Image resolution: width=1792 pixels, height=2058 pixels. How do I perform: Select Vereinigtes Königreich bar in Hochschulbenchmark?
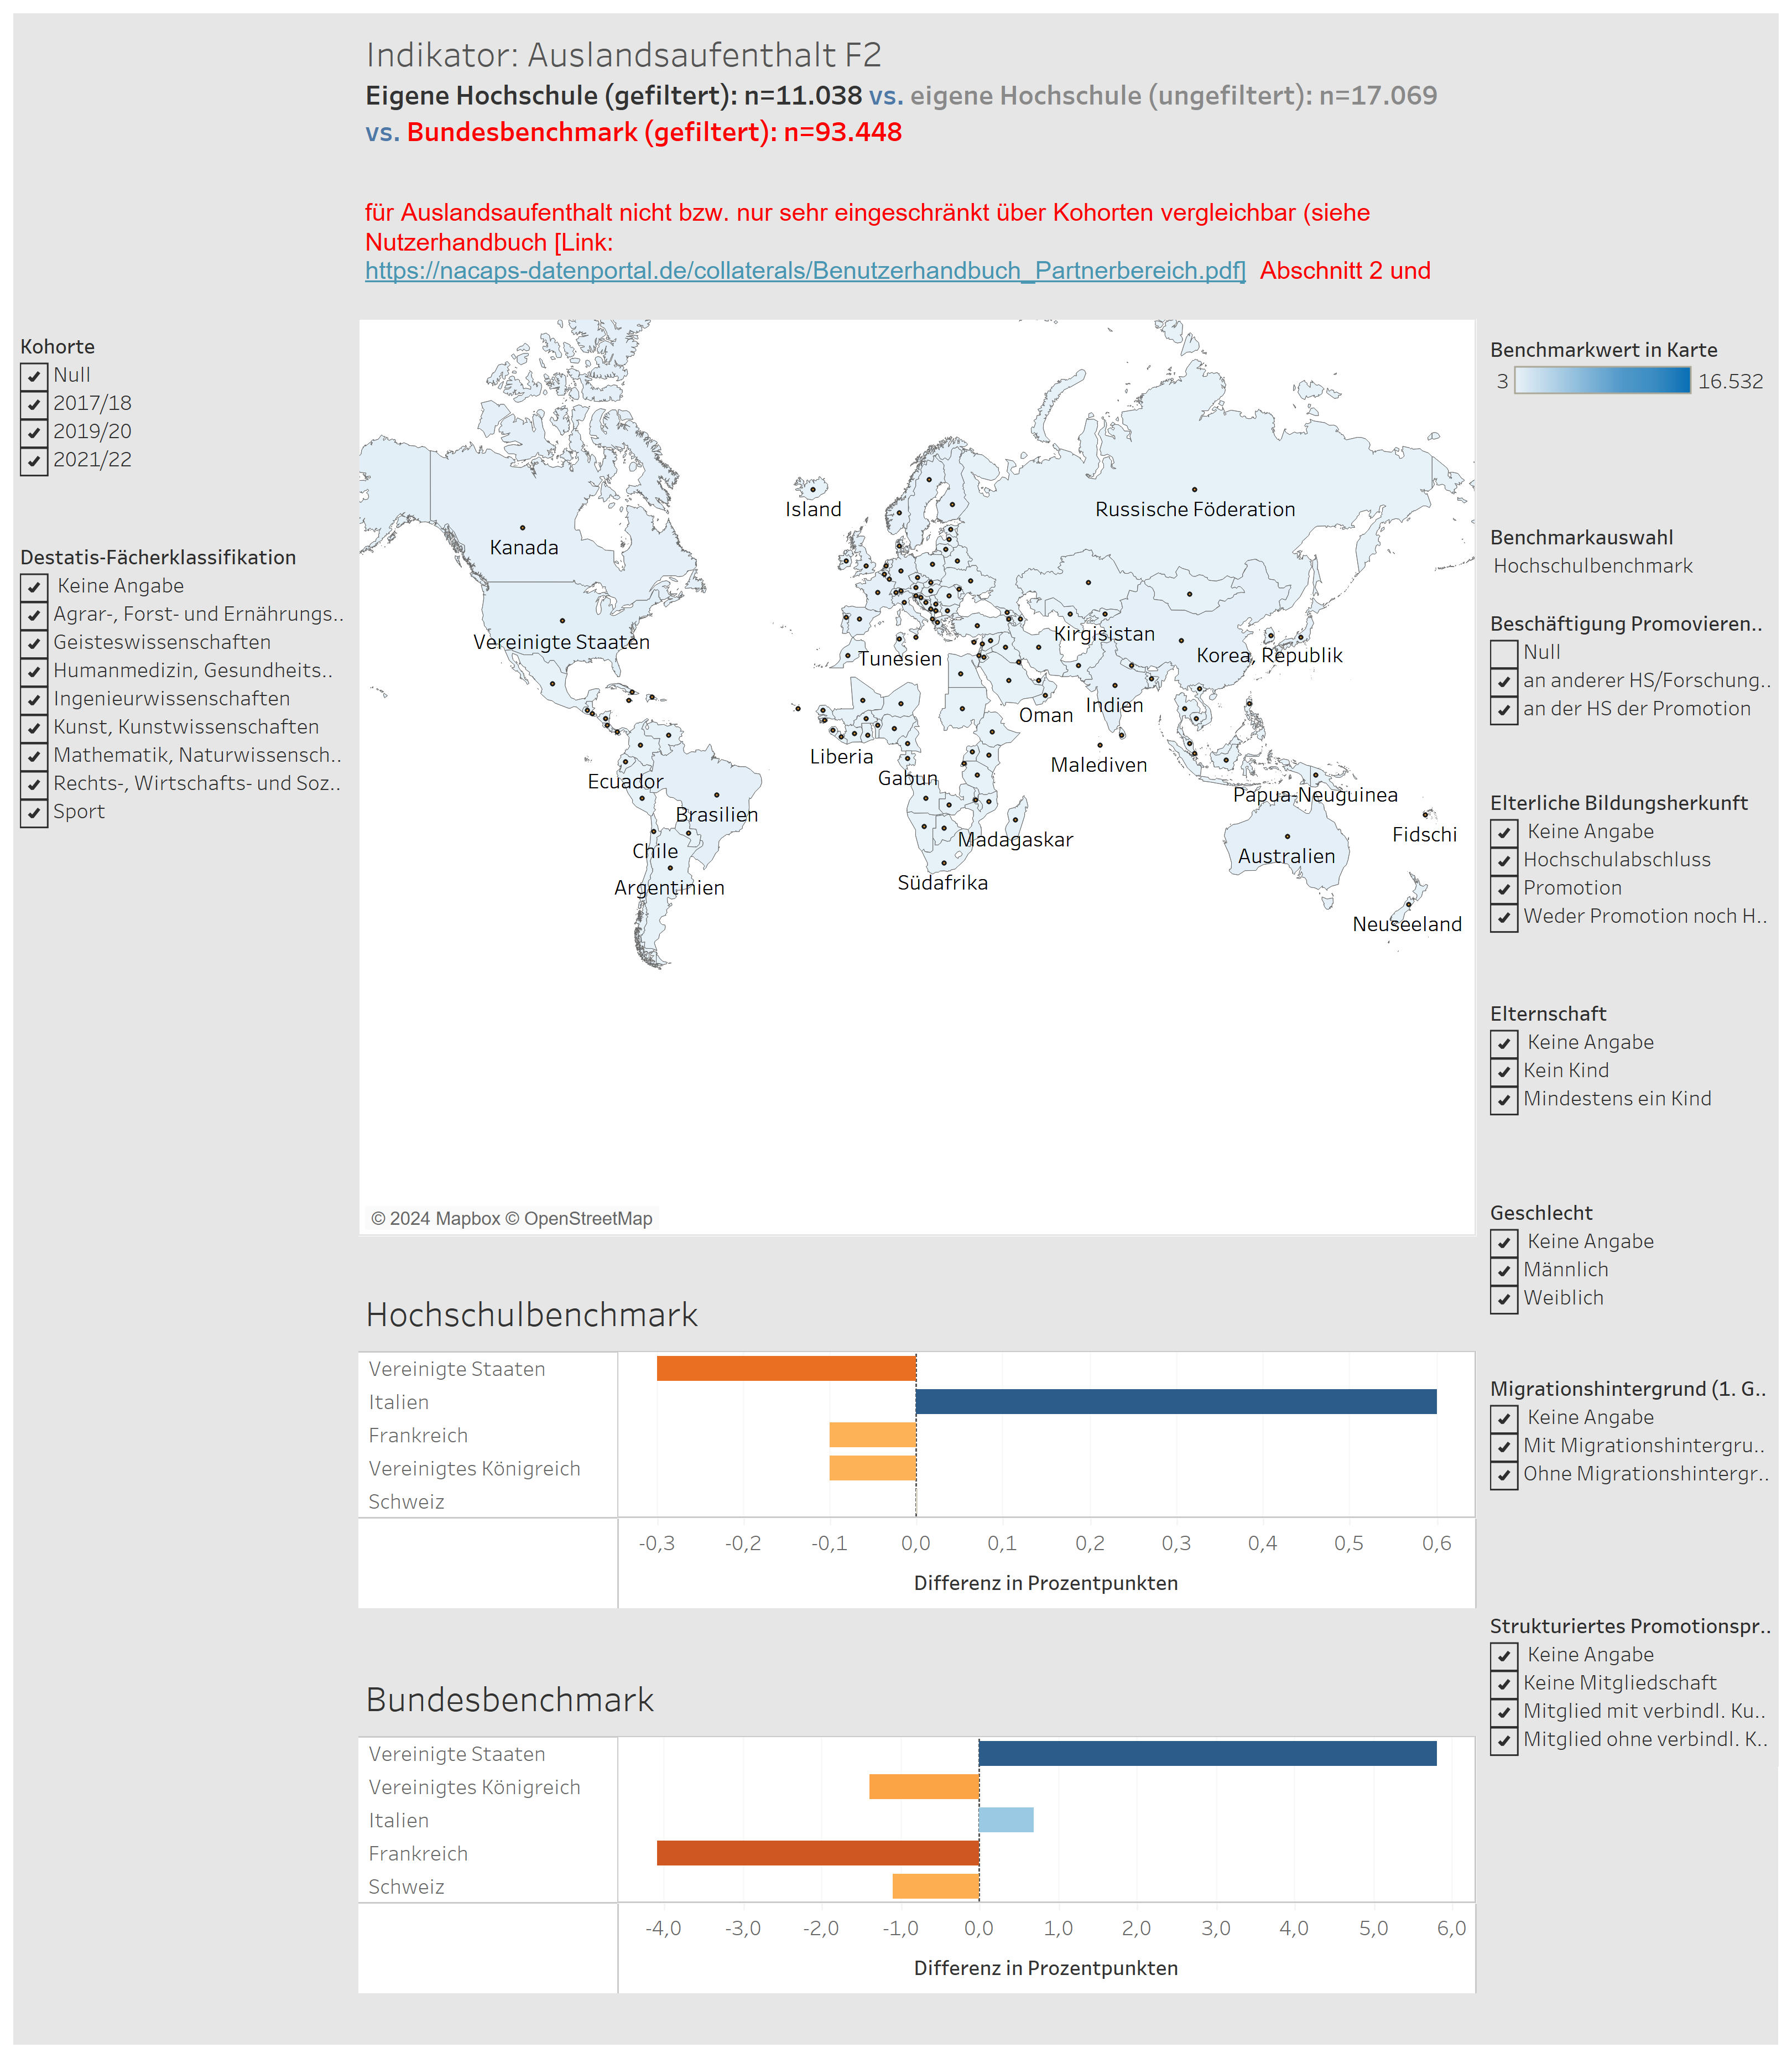(872, 1467)
